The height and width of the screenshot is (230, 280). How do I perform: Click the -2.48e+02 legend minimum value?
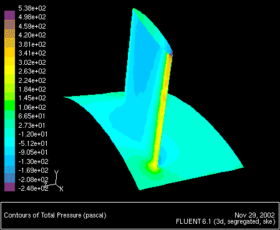pos(33,188)
